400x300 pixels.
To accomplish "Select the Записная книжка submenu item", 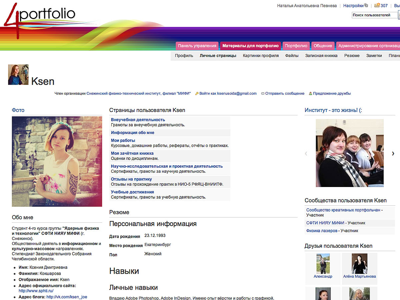I will [x=321, y=56].
